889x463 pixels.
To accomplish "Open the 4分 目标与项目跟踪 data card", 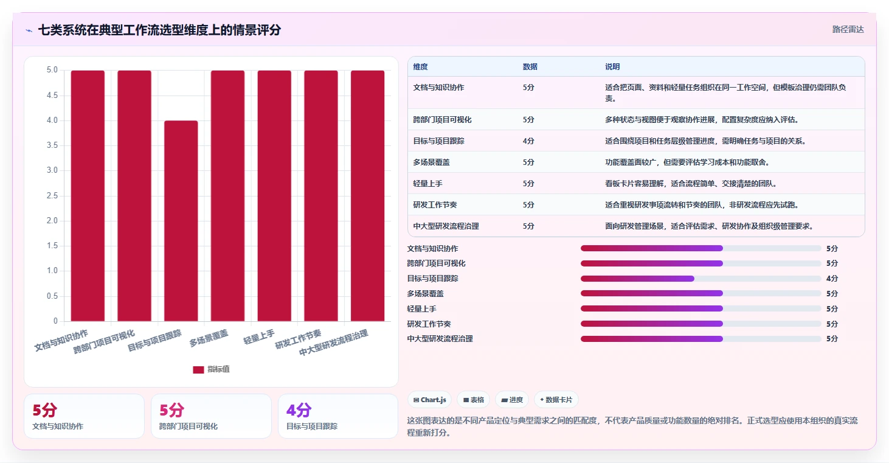I will point(338,416).
